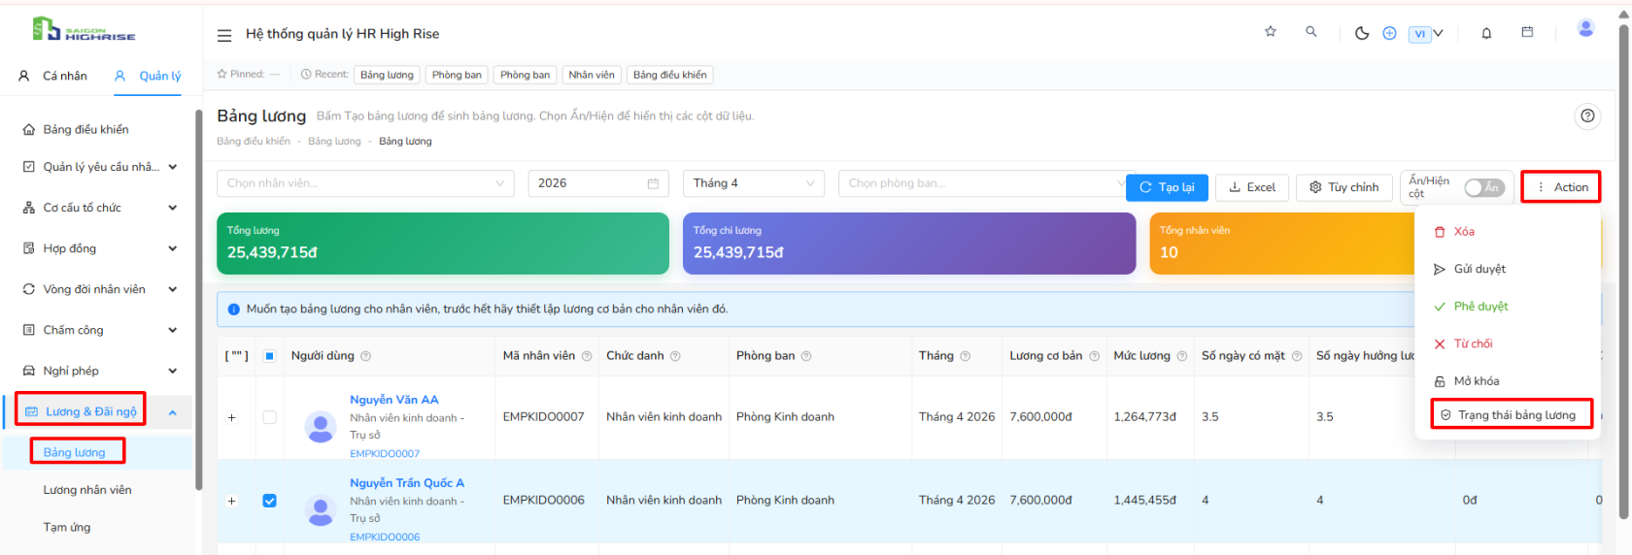The width and height of the screenshot is (1632, 555).
Task: Open the Chọn nhân viên dropdown
Action: coord(365,183)
